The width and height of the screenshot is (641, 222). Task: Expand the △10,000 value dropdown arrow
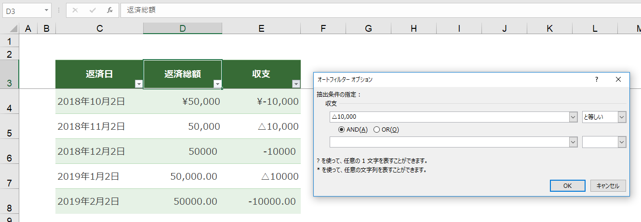click(573, 117)
